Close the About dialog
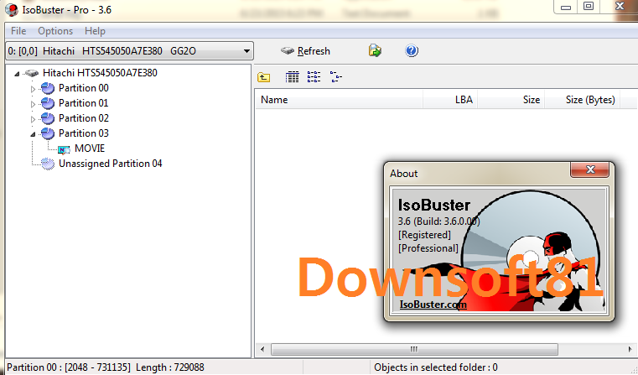This screenshot has width=638, height=375. click(590, 169)
